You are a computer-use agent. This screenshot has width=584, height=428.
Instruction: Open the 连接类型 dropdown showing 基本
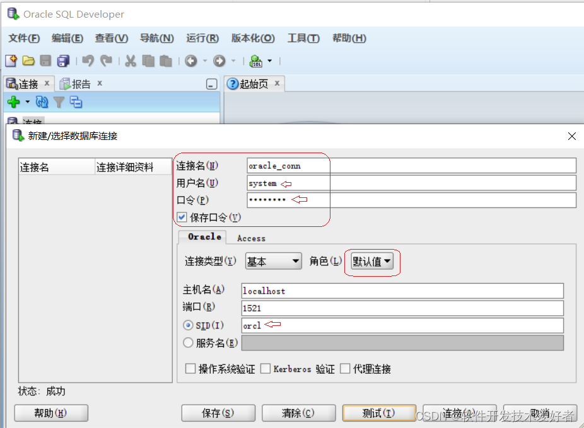click(x=273, y=261)
